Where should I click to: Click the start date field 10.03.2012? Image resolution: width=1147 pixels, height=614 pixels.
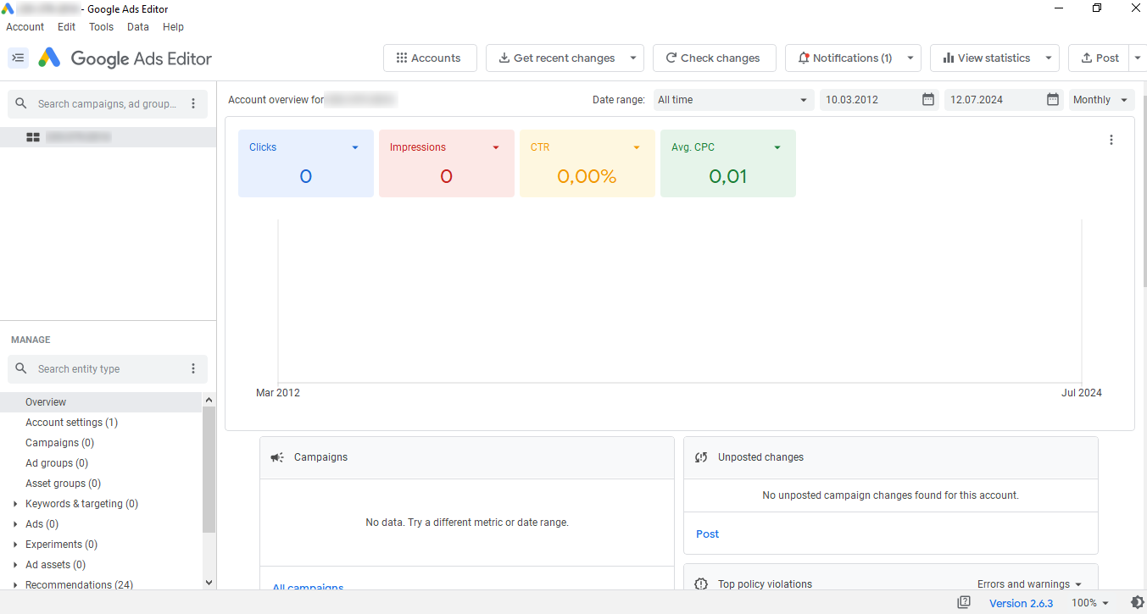(869, 100)
